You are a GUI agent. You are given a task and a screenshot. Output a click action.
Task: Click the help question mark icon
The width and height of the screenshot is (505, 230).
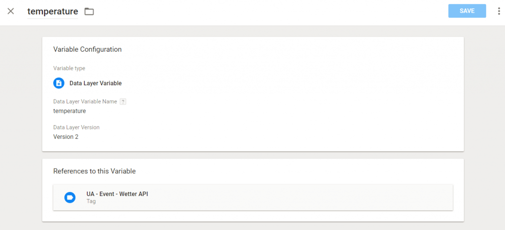[x=123, y=101]
